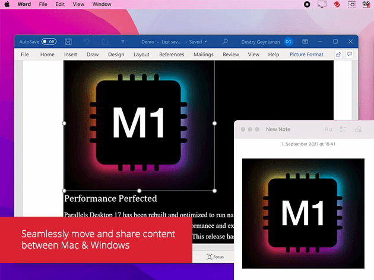
Task: Click the display mirroring menu bar icon
Action: point(322,4)
